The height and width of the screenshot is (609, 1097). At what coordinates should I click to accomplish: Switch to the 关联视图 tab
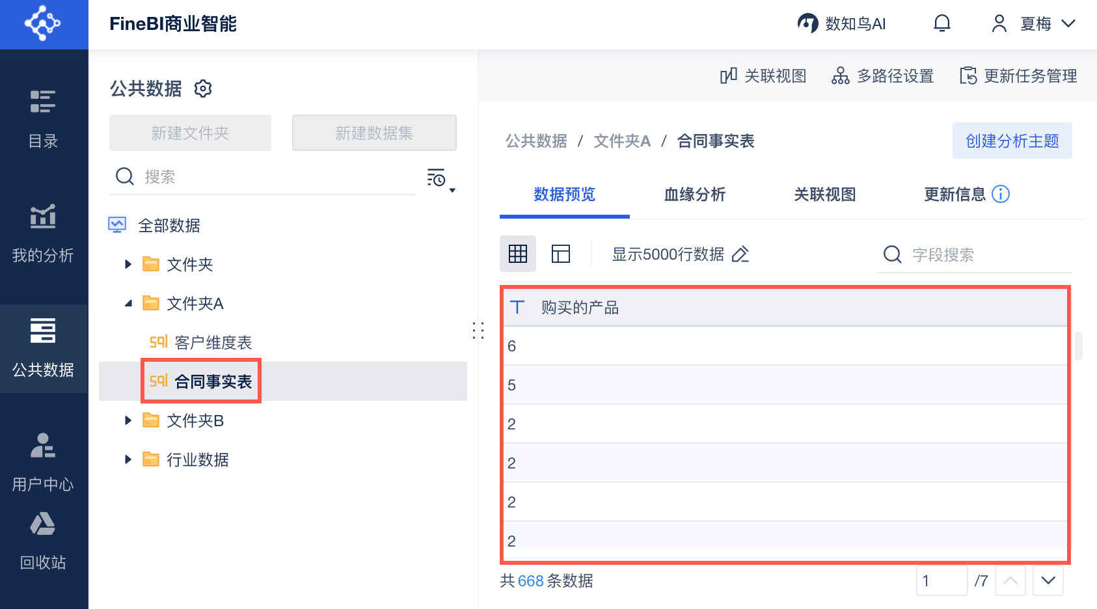tap(824, 195)
